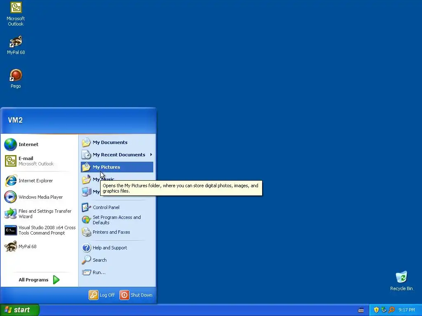Open the Run... dialog
This screenshot has width=422, height=316.
pyautogui.click(x=117, y=272)
